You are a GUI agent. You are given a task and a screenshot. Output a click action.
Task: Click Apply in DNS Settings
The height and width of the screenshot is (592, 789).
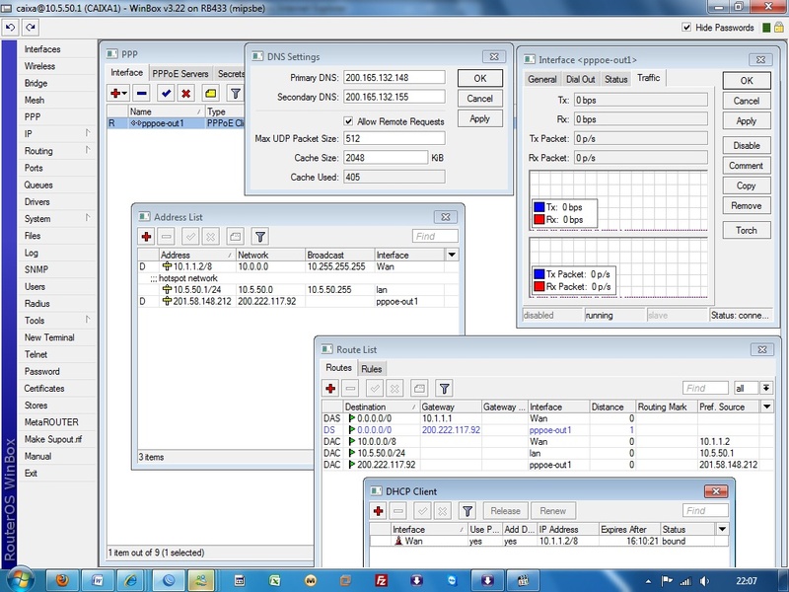(x=479, y=118)
